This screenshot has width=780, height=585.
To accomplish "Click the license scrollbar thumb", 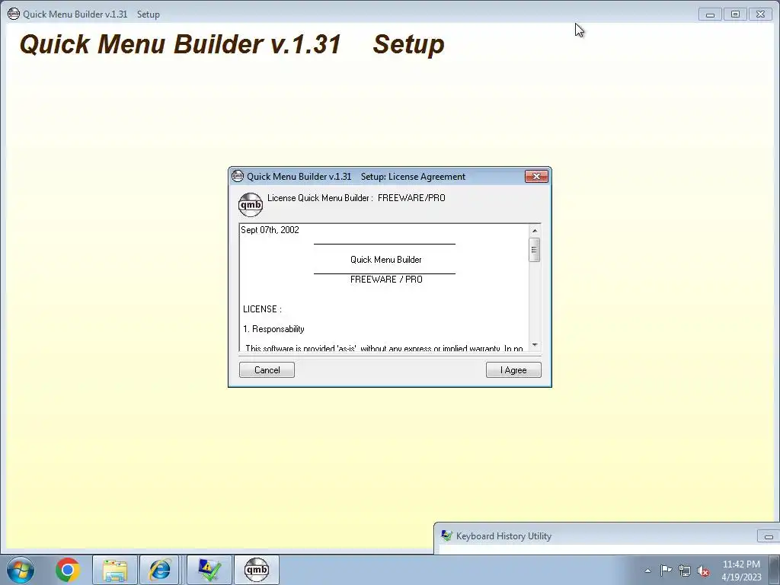I will click(535, 250).
